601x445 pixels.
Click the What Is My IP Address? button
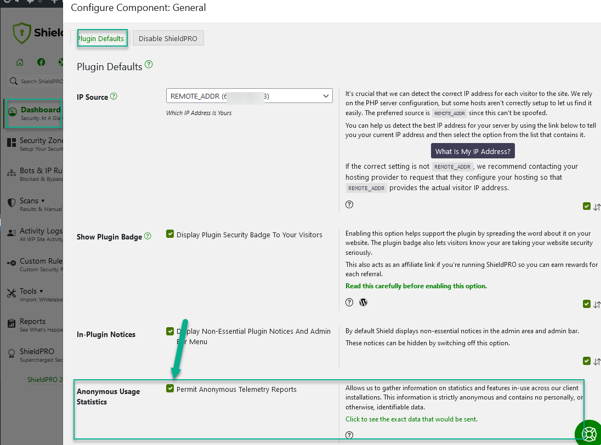tap(473, 151)
